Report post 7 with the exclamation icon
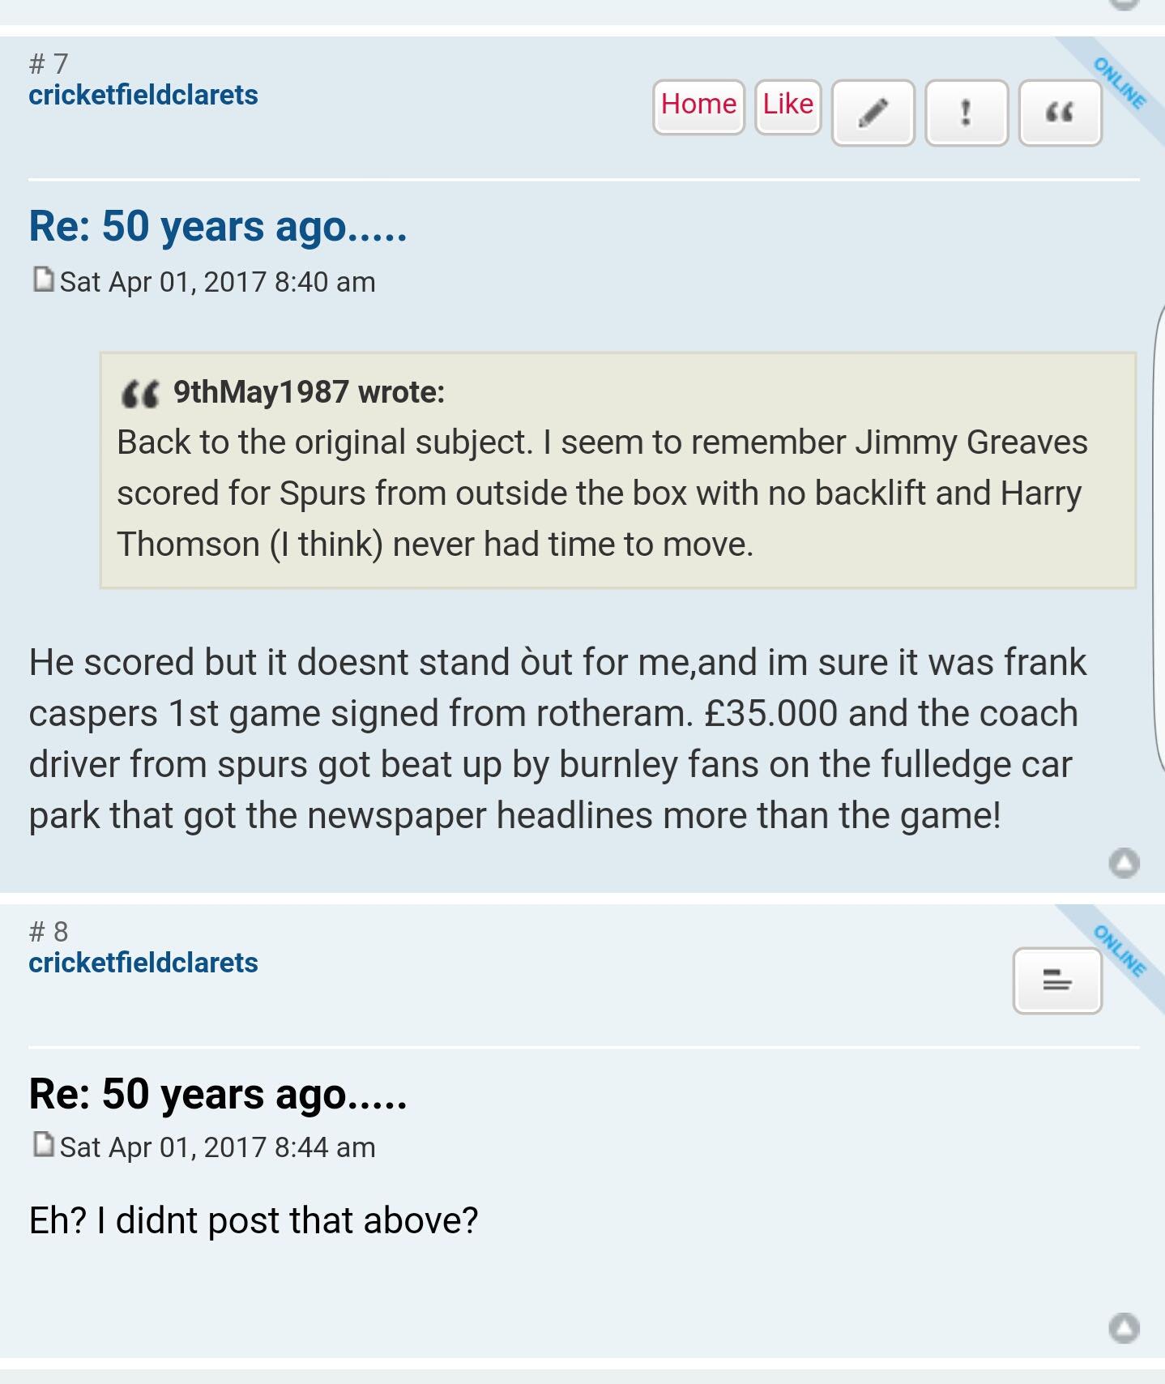Viewport: 1165px width, 1384px height. pos(967,113)
